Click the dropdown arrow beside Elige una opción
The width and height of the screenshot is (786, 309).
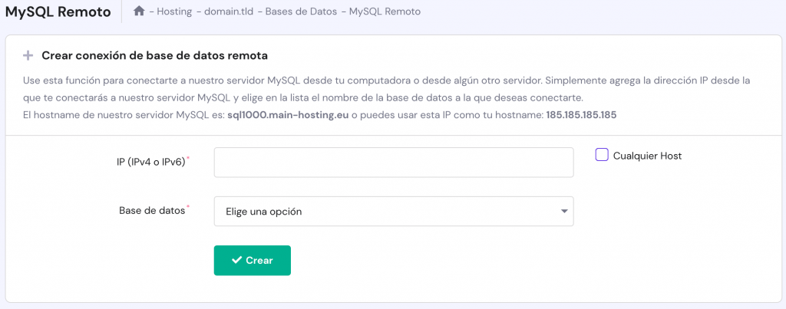(564, 211)
